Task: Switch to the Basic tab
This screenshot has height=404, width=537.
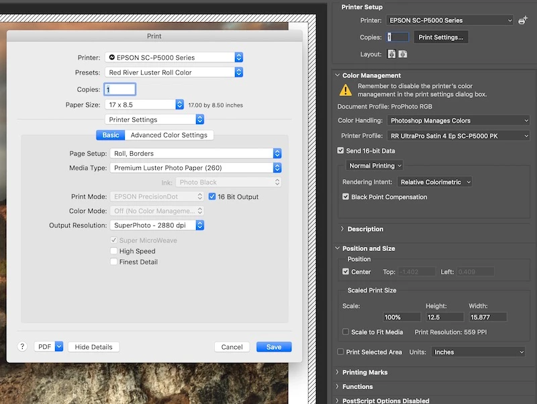Action: point(111,135)
